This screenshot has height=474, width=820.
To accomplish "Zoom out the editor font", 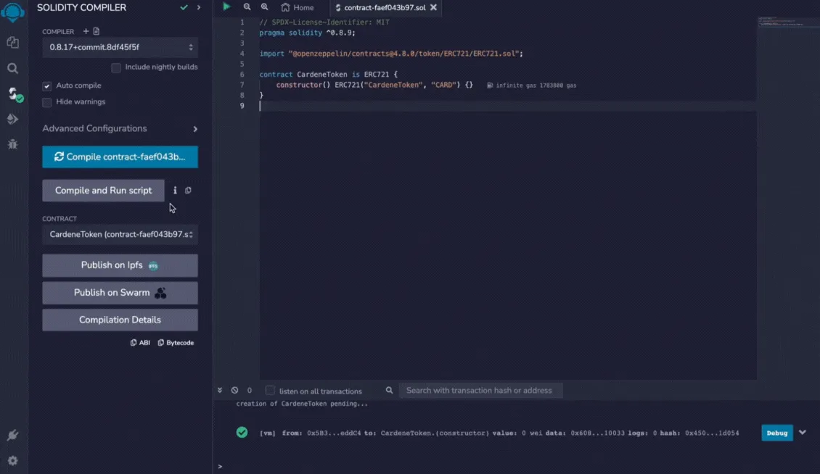I will 247,7.
